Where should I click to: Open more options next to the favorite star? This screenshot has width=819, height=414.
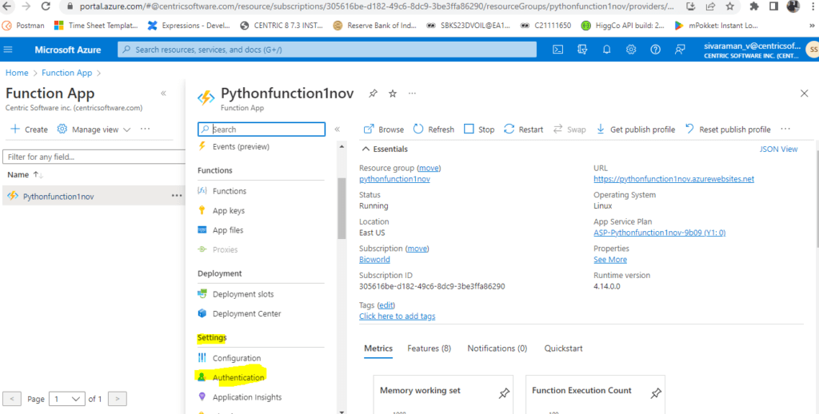tap(412, 94)
